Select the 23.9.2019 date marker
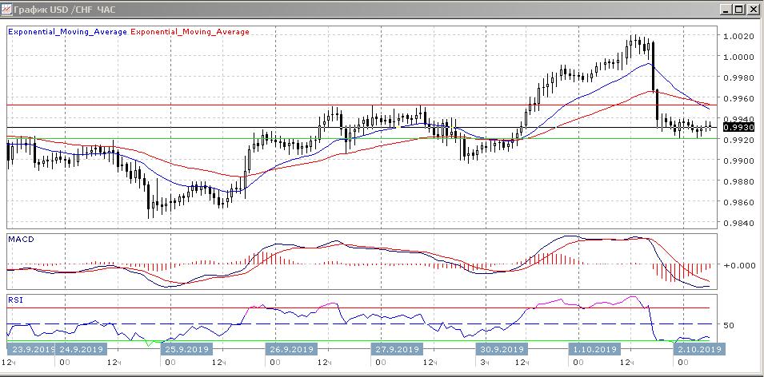The image size is (764, 377). (29, 349)
